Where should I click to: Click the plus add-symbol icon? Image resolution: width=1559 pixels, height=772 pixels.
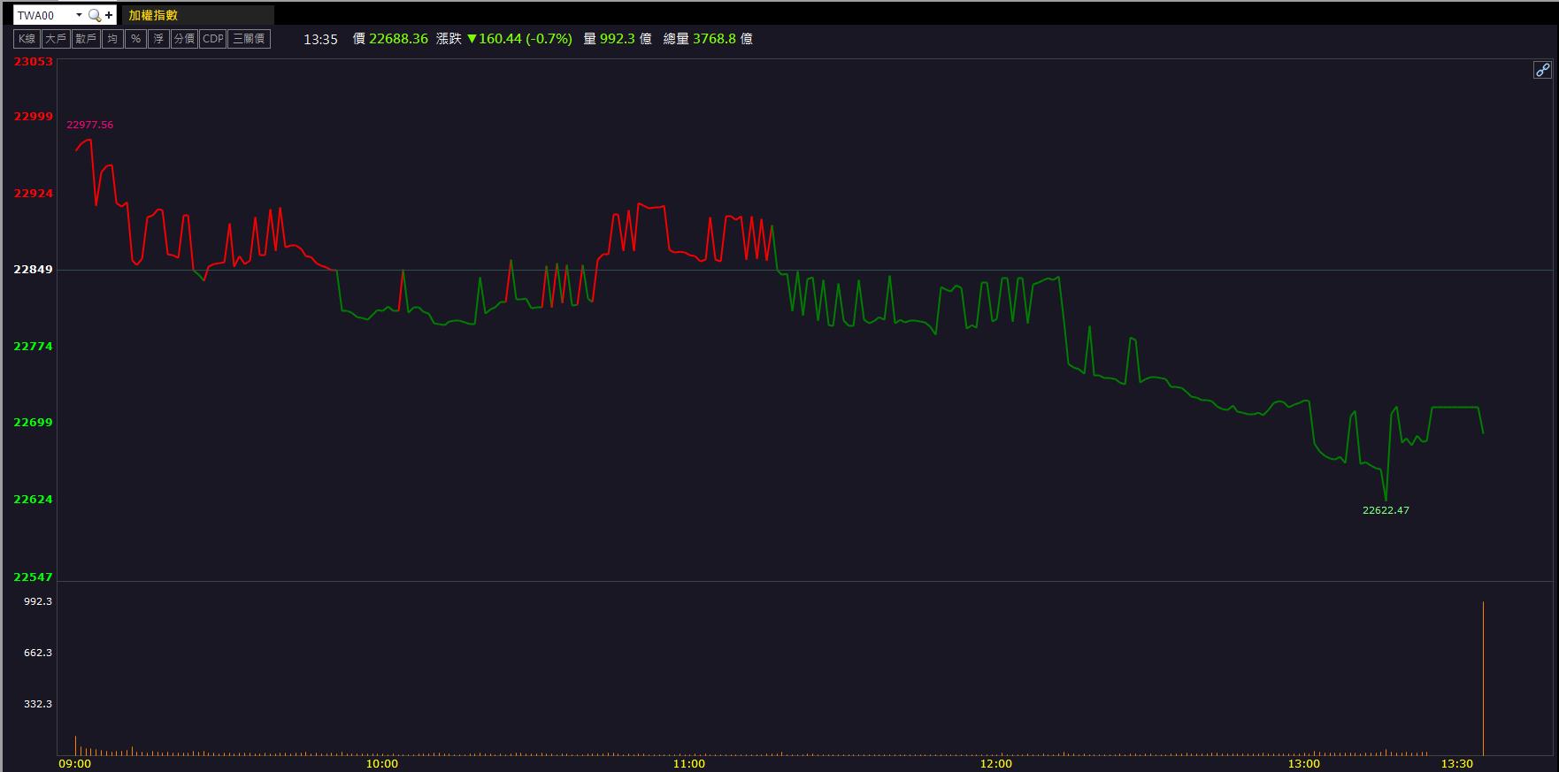point(109,15)
